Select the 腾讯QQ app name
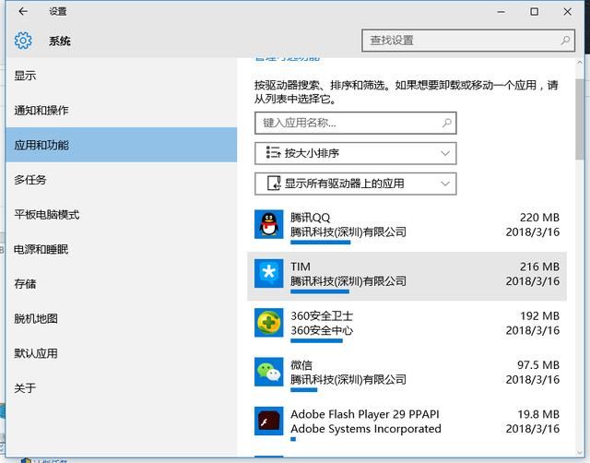The width and height of the screenshot is (590, 463). 310,218
